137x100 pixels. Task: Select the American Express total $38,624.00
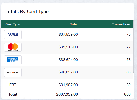click(68, 60)
